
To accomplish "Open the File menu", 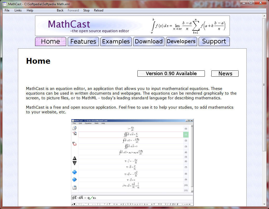I will 7,10.
